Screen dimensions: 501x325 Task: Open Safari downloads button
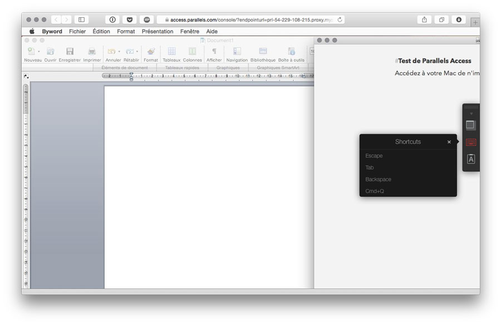[x=459, y=20]
